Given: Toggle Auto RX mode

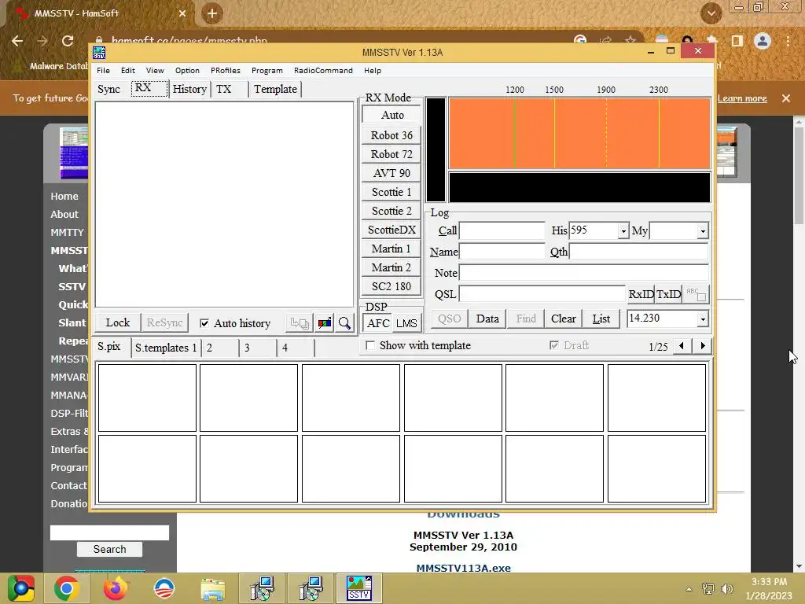Looking at the screenshot, I should tap(392, 115).
